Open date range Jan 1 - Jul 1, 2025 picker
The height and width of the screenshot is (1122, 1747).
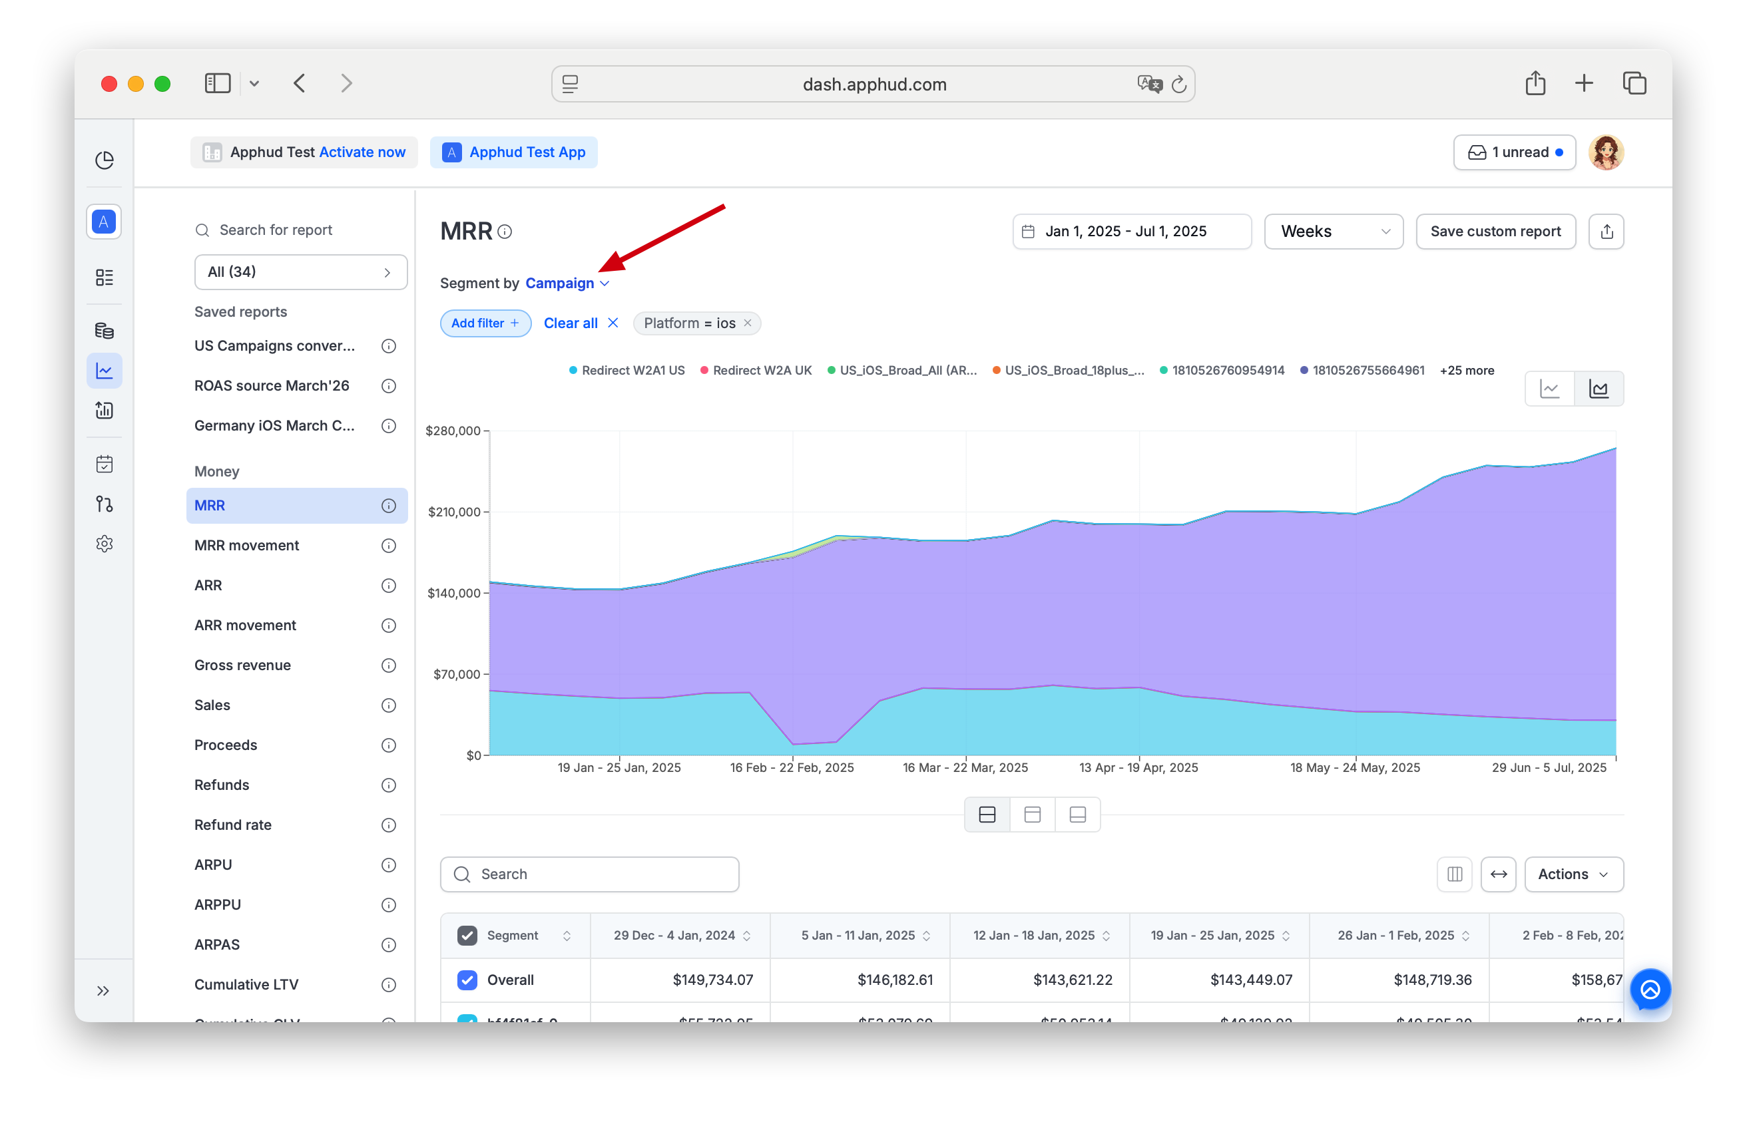coord(1131,232)
